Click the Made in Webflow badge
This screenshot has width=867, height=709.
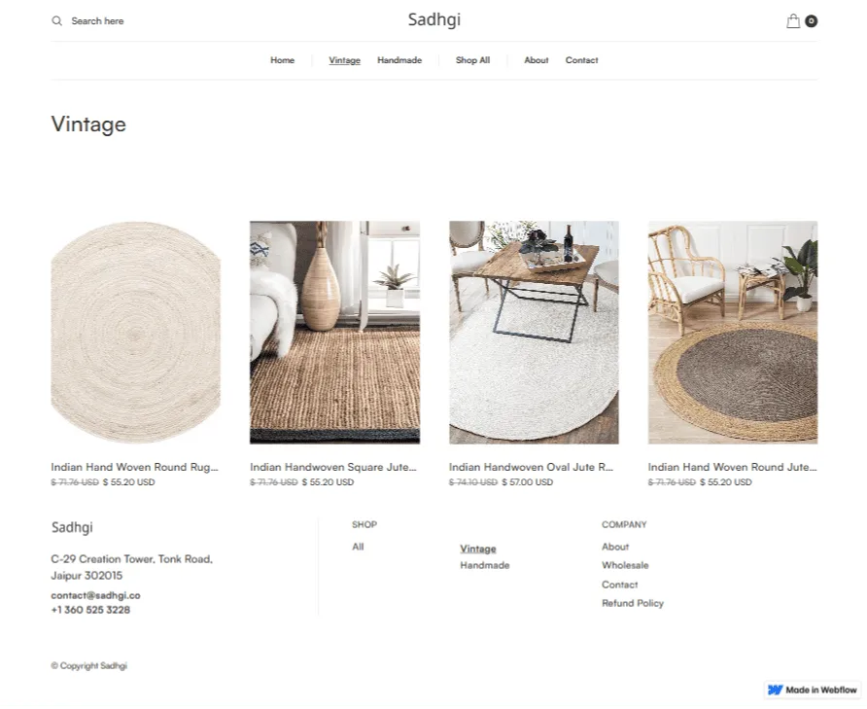click(x=813, y=690)
